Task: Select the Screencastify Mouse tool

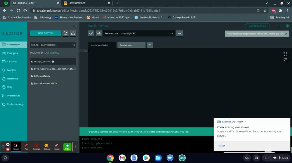Action: (16, 147)
